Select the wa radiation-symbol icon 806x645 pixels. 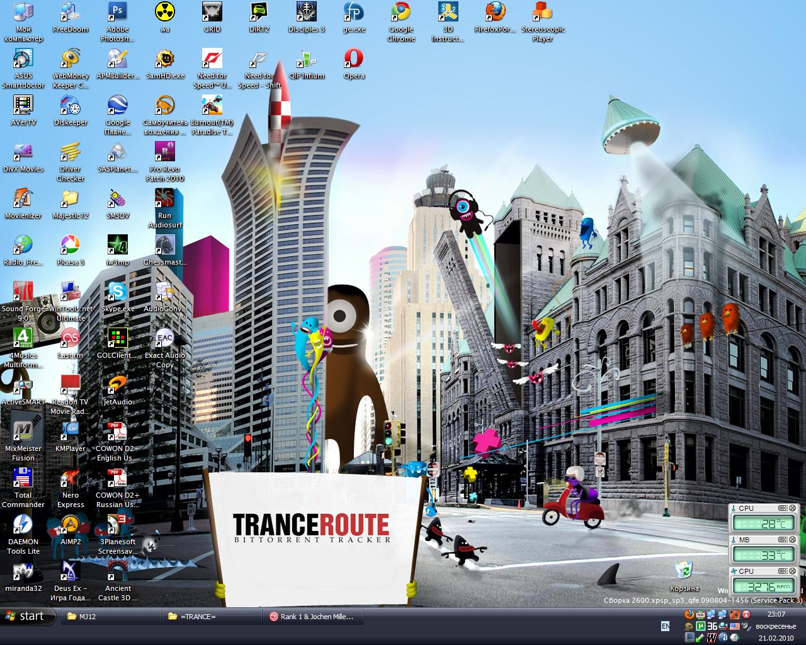(x=165, y=18)
